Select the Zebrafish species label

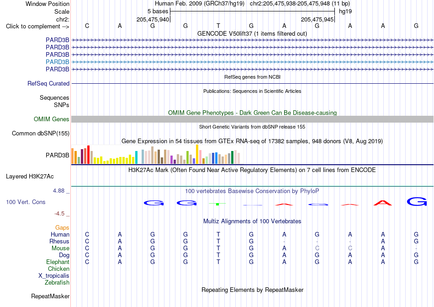point(57,283)
